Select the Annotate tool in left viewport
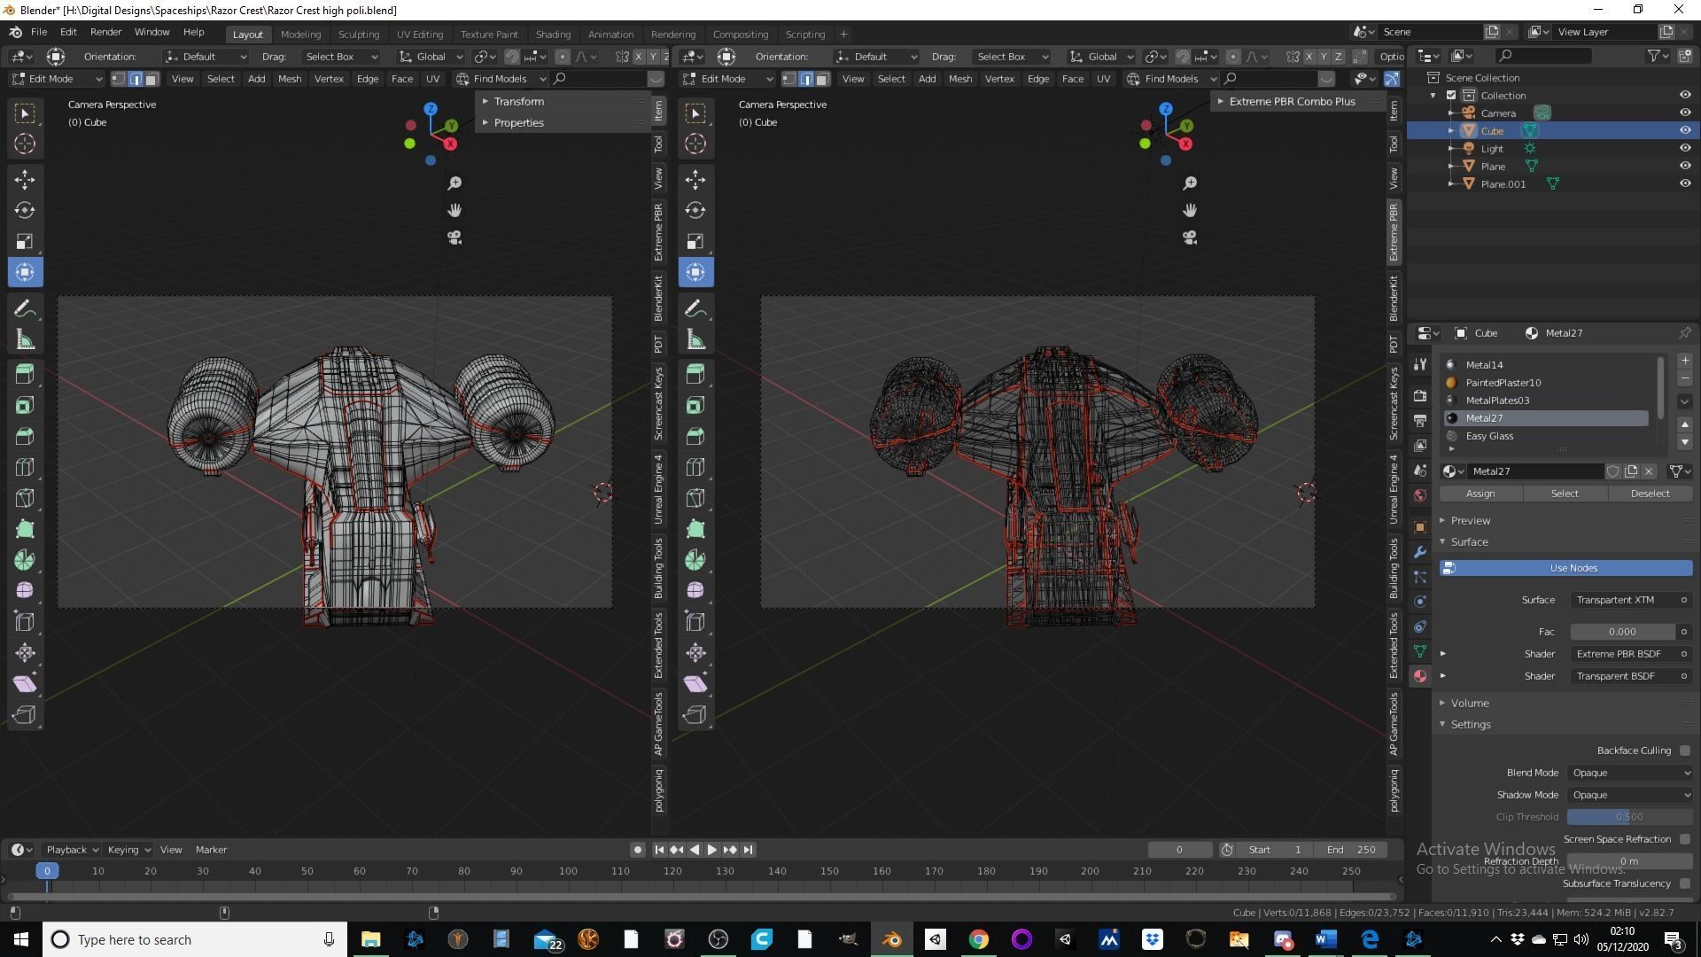Viewport: 1701px width, 957px height. 25,308
